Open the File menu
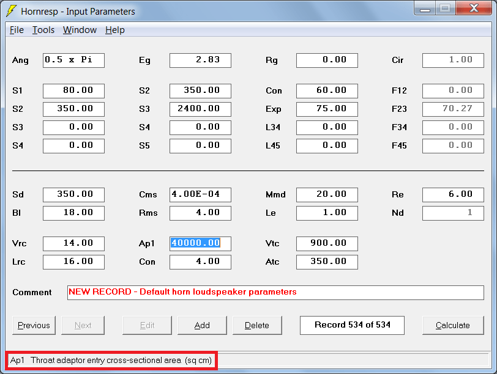Screen dimensions: 497x374 tap(17, 30)
